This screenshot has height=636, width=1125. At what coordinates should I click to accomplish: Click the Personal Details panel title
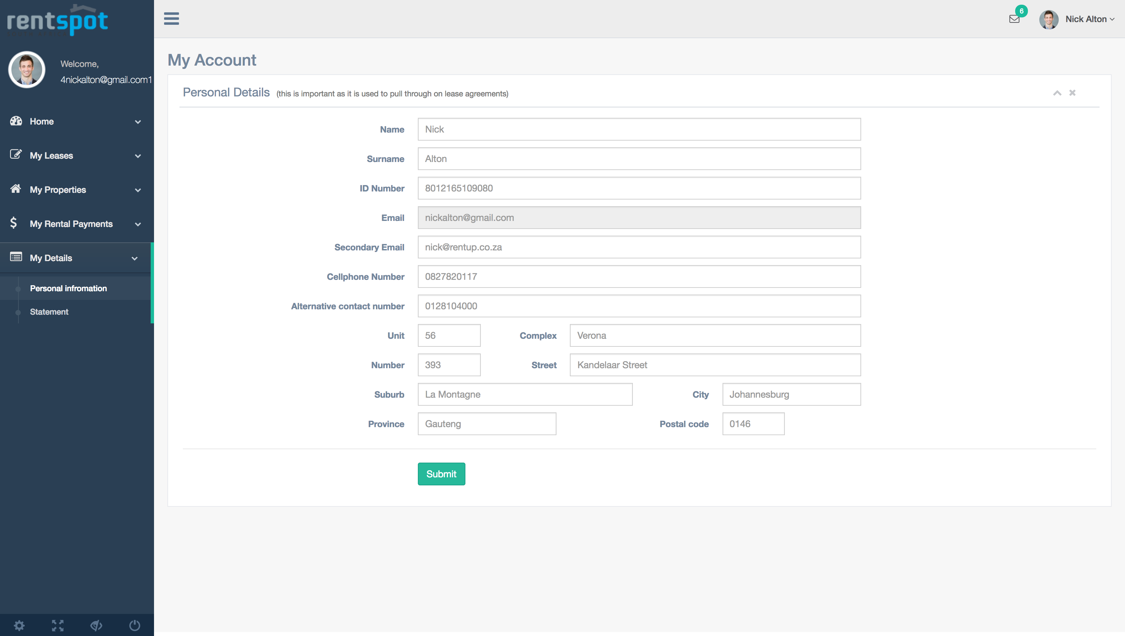[x=226, y=93]
